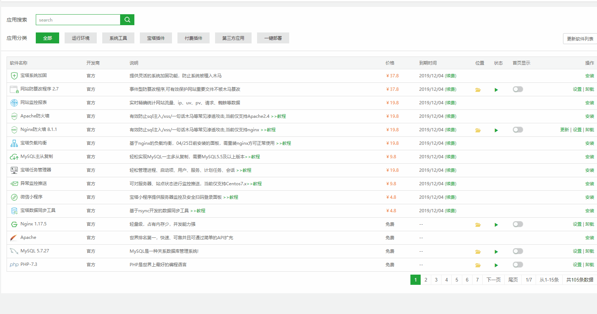Click 卸载 for 网站防篡改程序 2.7
The image size is (597, 314).
590,89
